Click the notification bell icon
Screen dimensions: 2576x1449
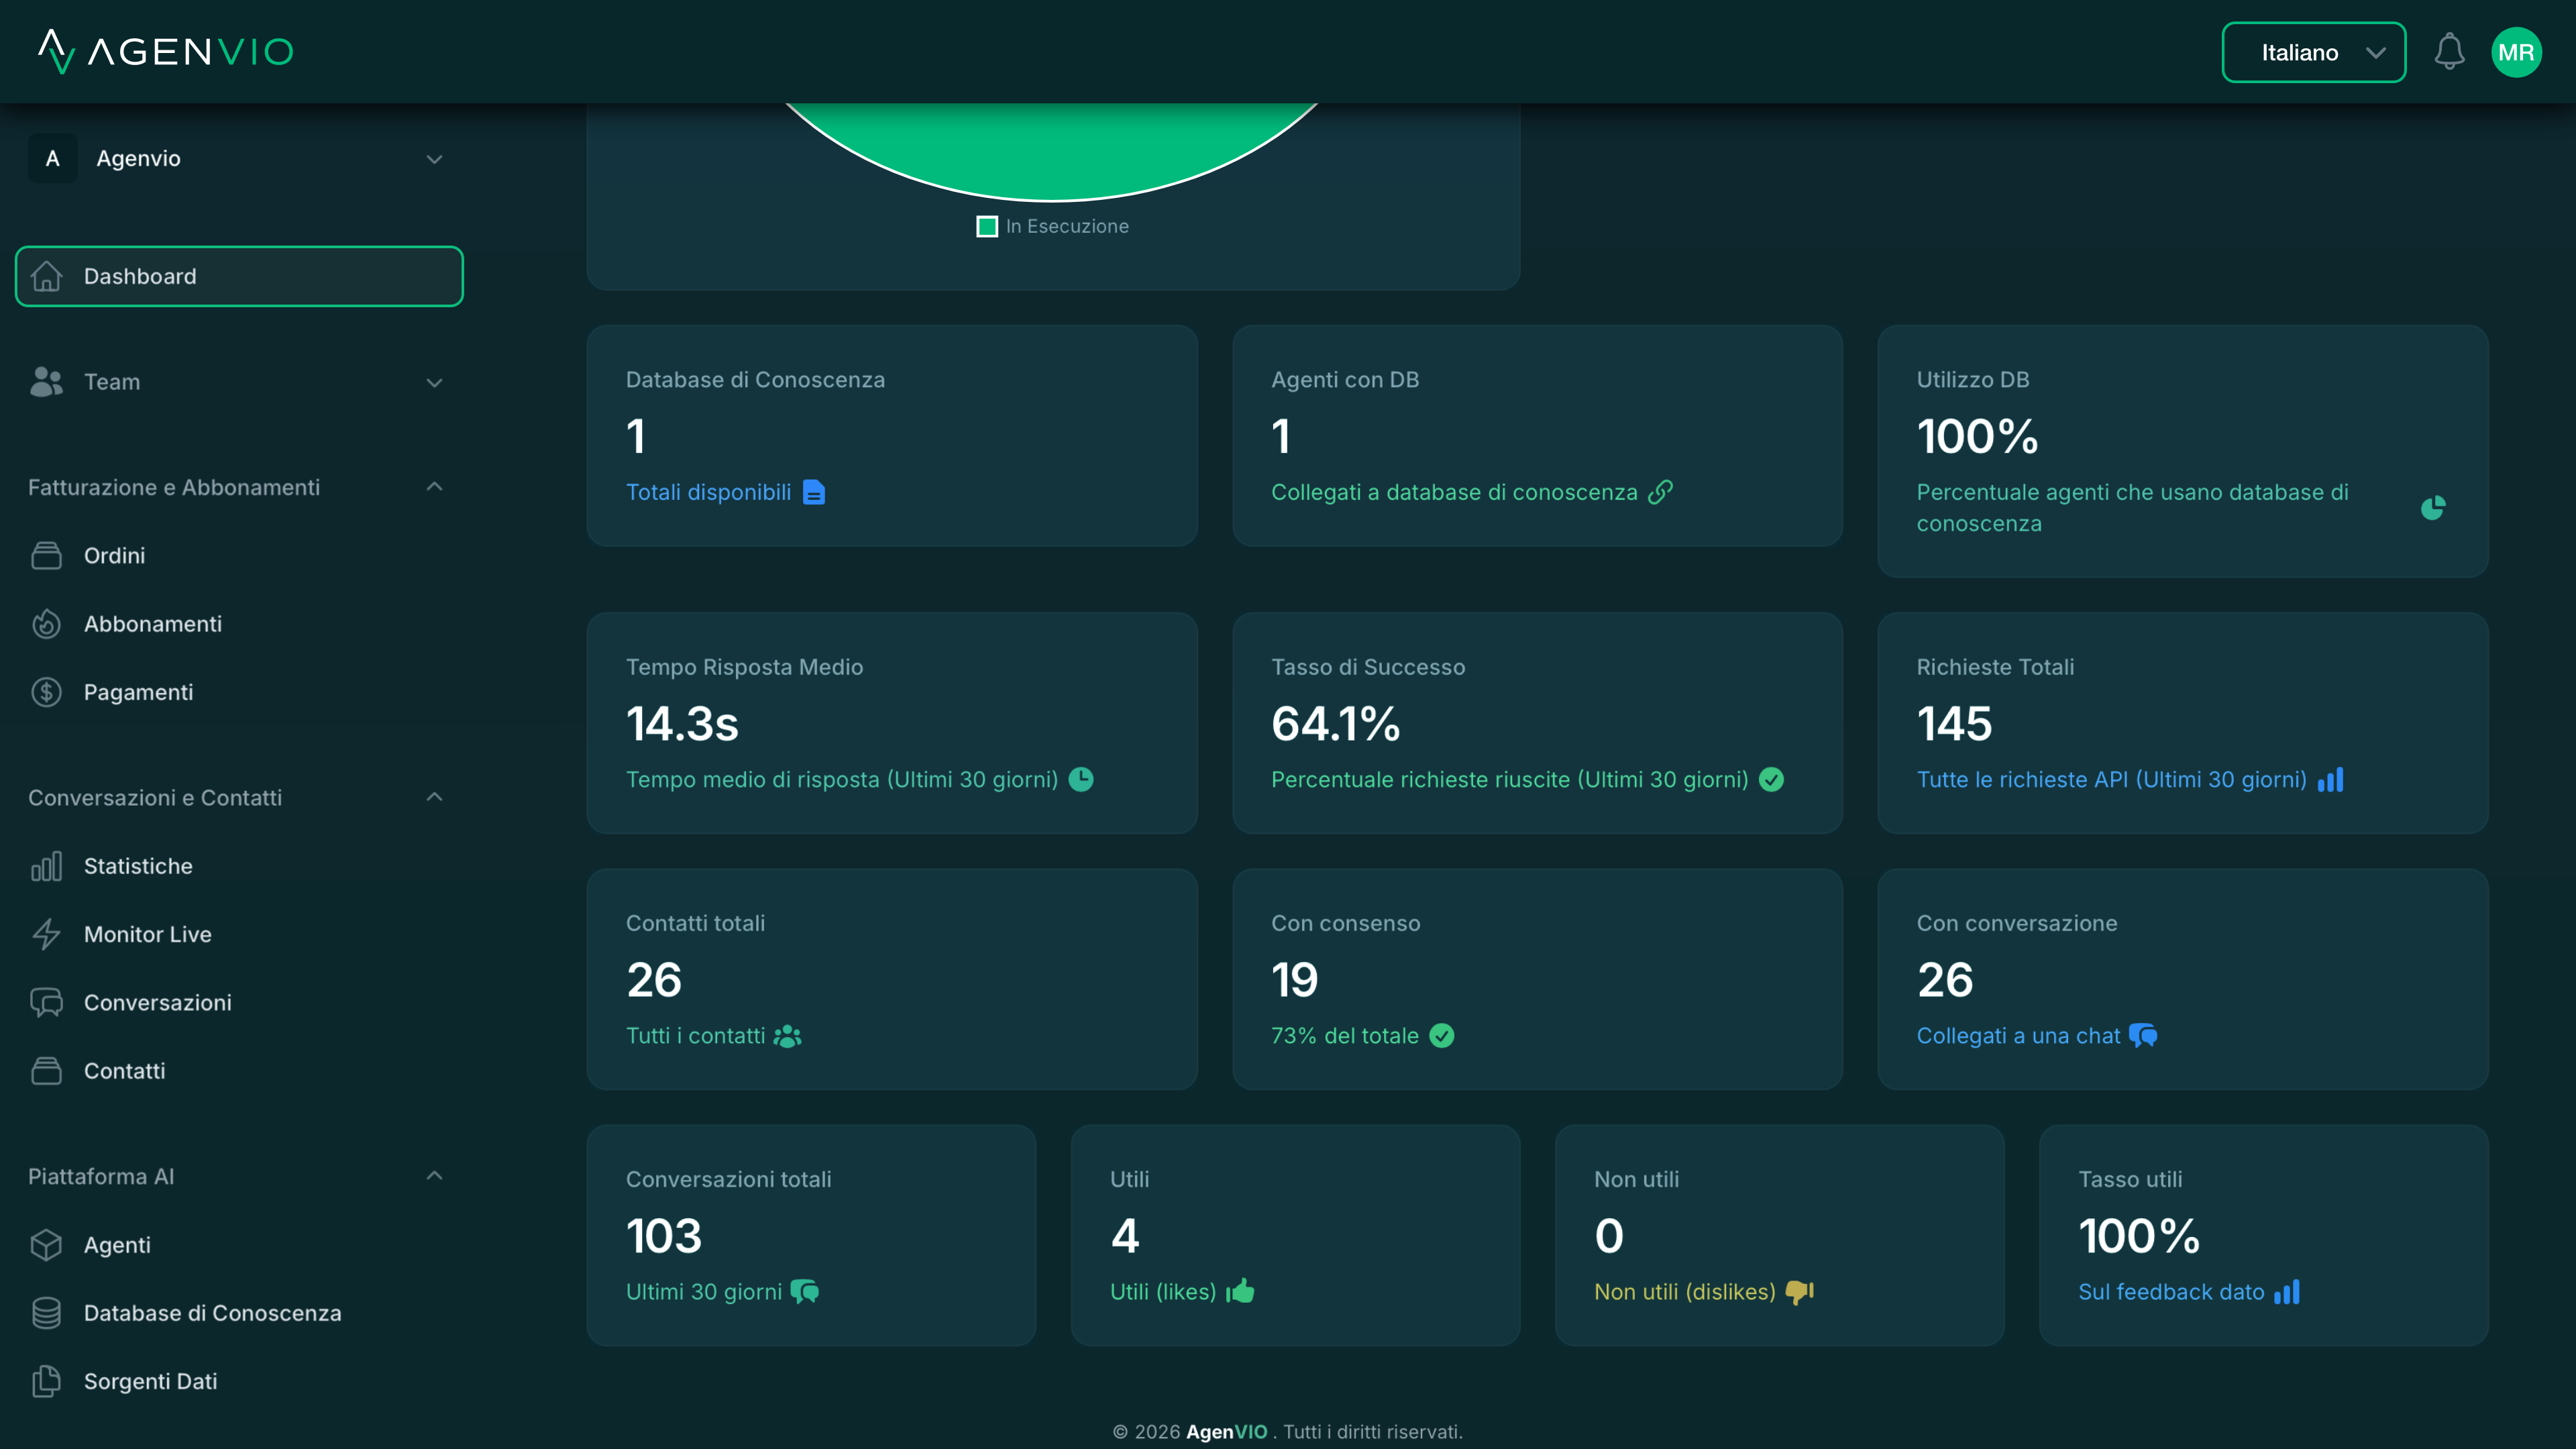pyautogui.click(x=2449, y=52)
